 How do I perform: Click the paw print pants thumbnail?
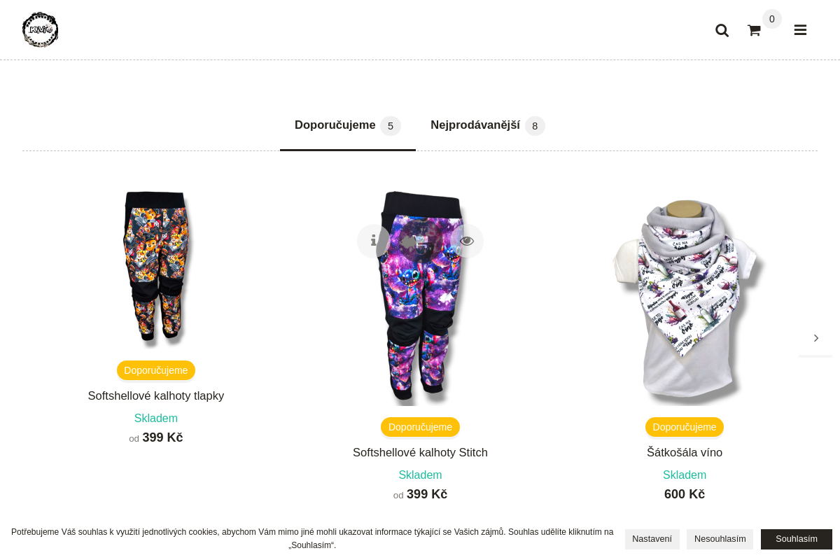pyautogui.click(x=156, y=269)
